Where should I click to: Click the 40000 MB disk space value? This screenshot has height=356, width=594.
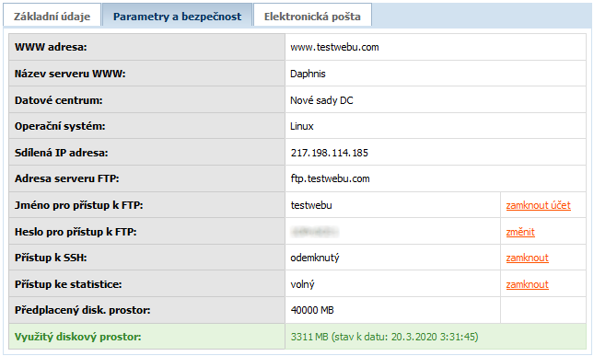[x=312, y=310]
